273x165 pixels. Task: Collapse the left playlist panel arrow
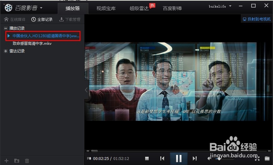tap(86, 90)
